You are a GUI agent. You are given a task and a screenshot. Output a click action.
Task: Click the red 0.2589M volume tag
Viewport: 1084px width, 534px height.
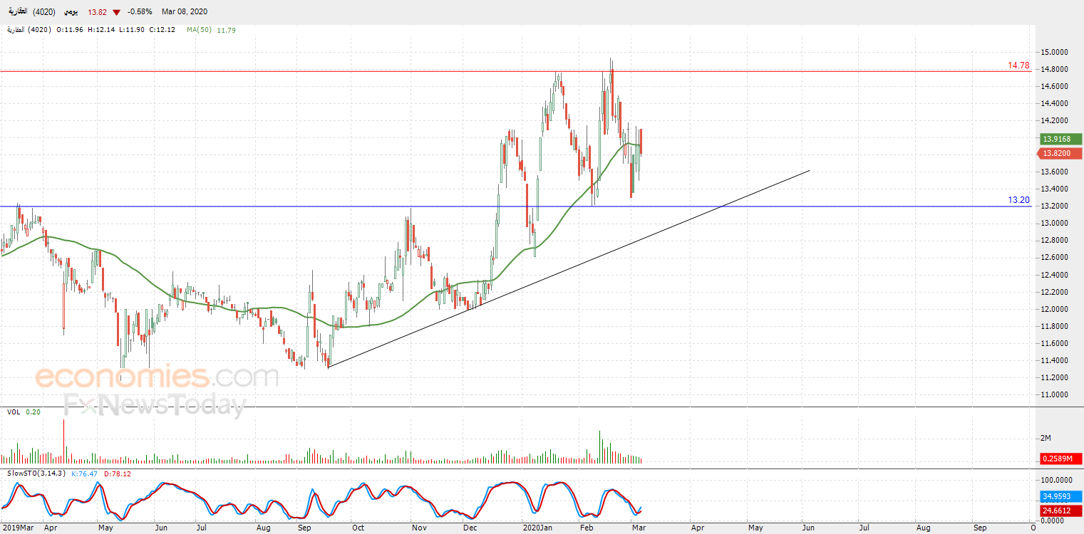point(1061,459)
